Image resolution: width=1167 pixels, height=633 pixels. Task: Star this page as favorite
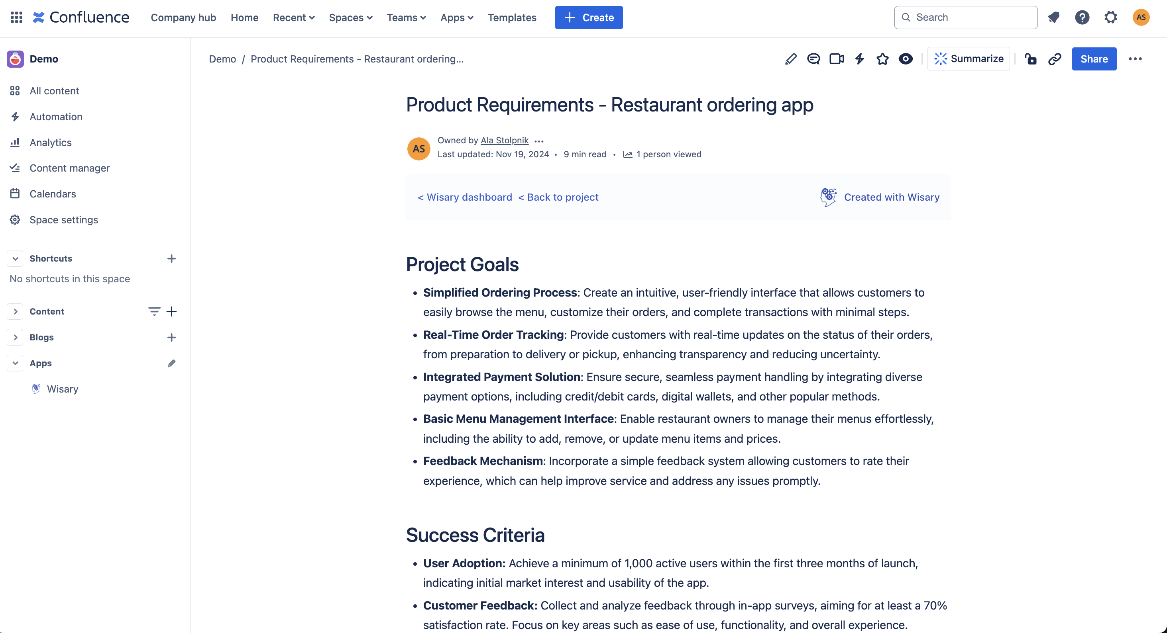(x=882, y=59)
